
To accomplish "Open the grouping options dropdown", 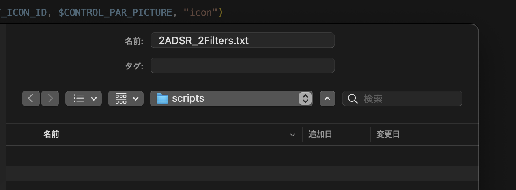I will pos(126,99).
